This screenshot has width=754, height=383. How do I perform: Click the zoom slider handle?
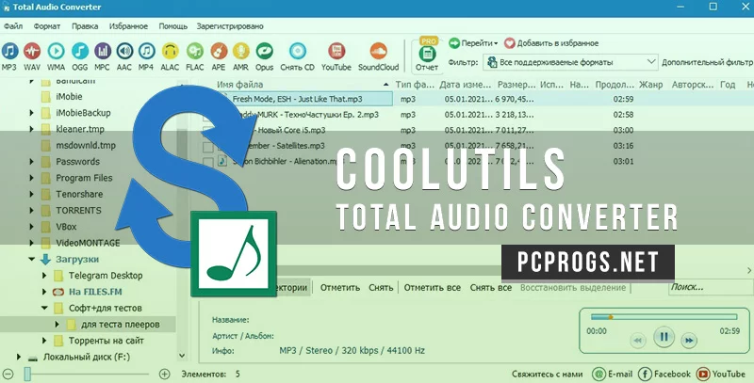click(x=27, y=374)
